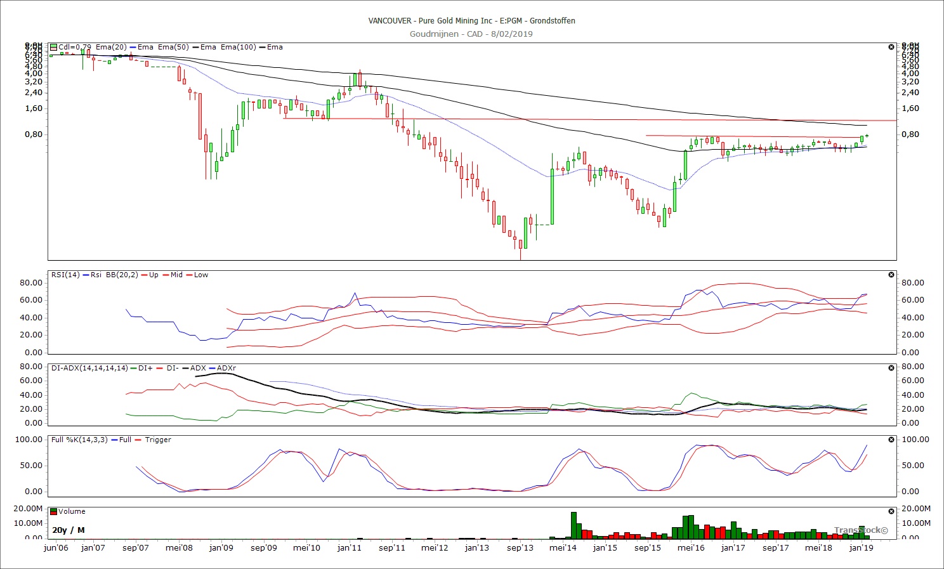Click the jan'09 date axis label
The width and height of the screenshot is (944, 569).
[x=221, y=547]
